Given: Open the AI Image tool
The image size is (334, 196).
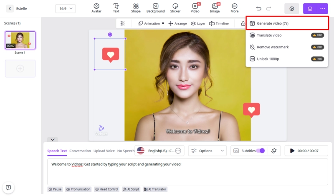Looking at the screenshot, I should tap(215, 8).
